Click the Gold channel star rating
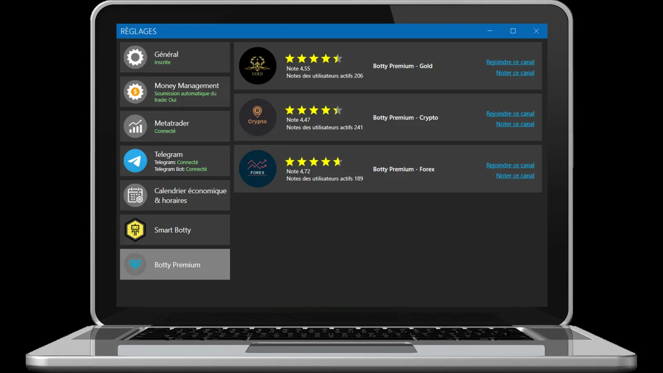The image size is (663, 373). (x=314, y=58)
